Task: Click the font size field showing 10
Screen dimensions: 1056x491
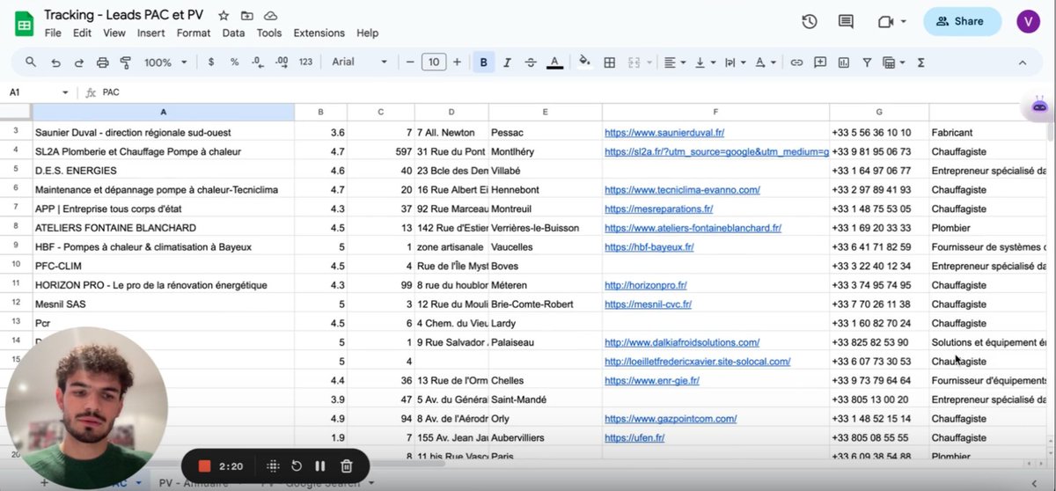Action: tap(434, 62)
